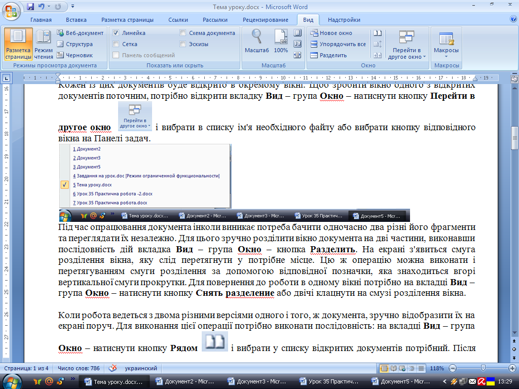Select Print Layout status view button
This screenshot has width=519, height=389.
point(384,368)
